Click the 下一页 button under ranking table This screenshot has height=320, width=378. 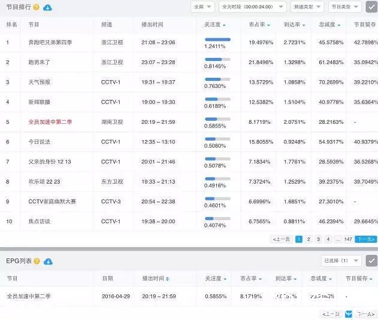366,239
